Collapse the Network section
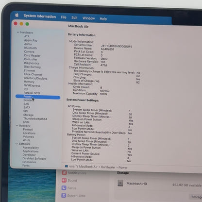Screen dimensions: 202x202 [17, 126]
